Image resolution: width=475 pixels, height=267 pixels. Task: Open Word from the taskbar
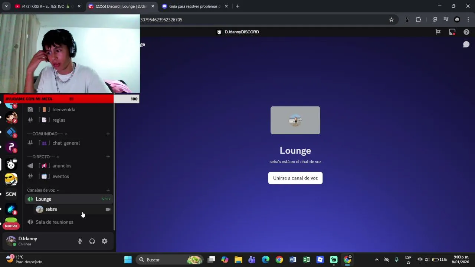[293, 260]
